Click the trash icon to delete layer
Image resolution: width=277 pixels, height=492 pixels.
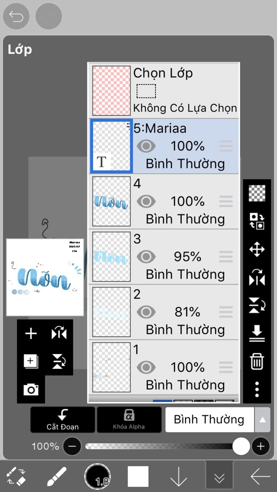pyautogui.click(x=257, y=361)
